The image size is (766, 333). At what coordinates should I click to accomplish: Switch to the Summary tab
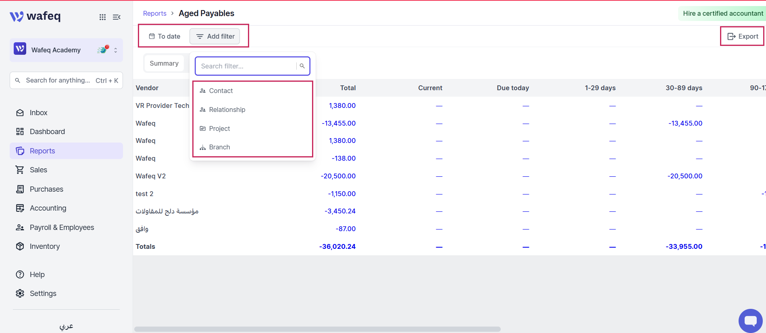pyautogui.click(x=164, y=63)
